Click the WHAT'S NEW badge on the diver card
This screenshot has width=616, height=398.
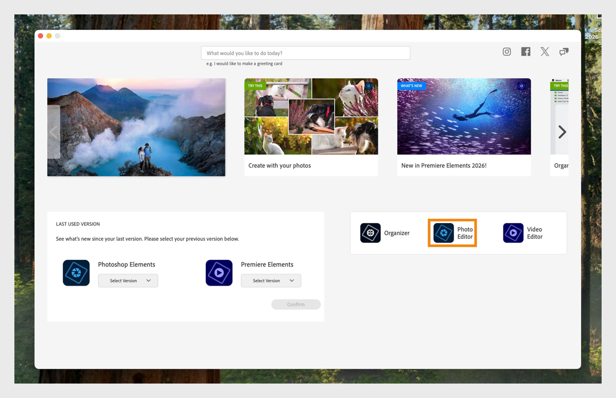click(412, 86)
